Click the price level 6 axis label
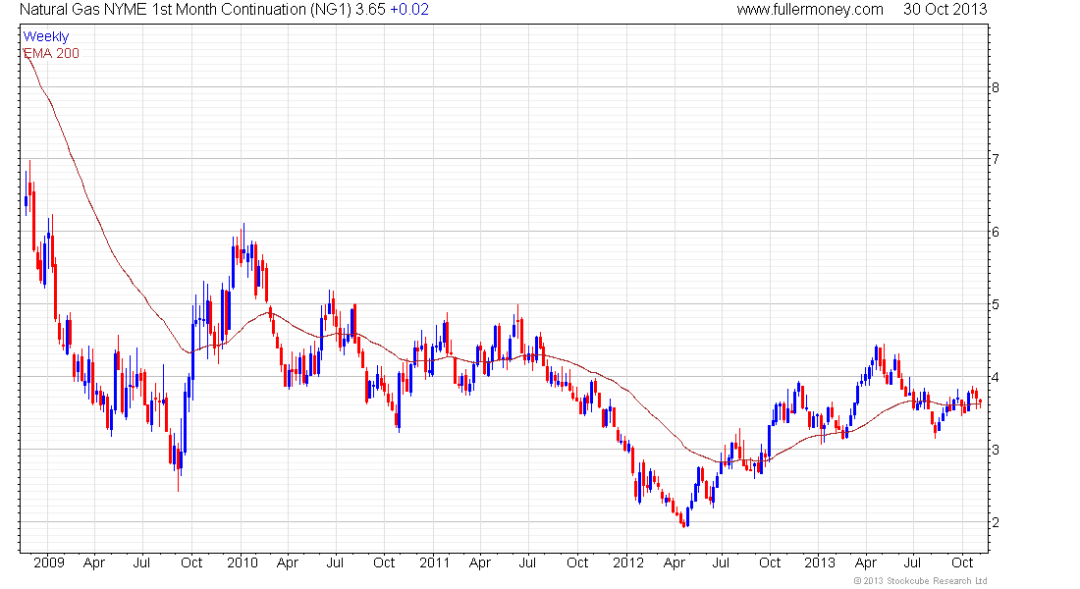Screen dimensions: 1080x589 tap(995, 233)
